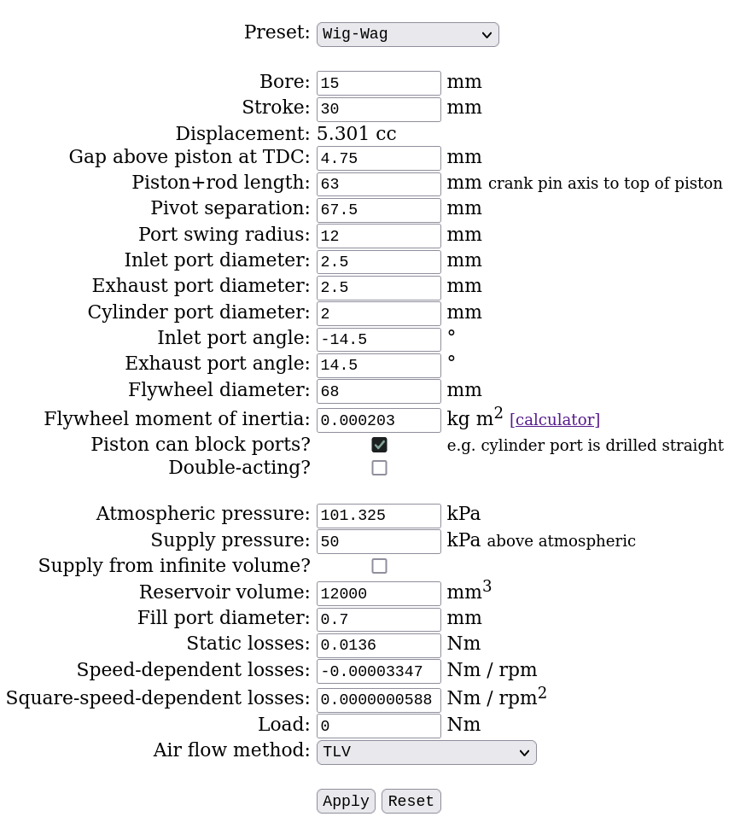Focus the Inlet port angle field
746x840 pixels.
coord(378,339)
